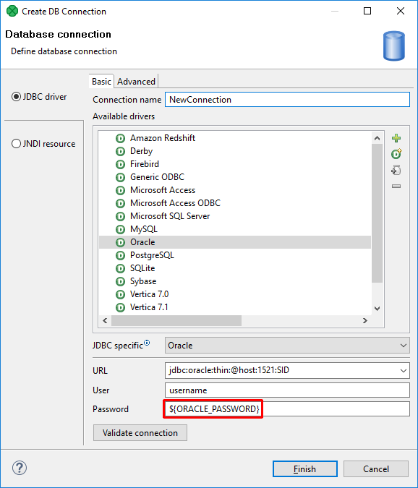Click the vertical scrollbar down arrow
418x488 pixels.
click(x=378, y=309)
